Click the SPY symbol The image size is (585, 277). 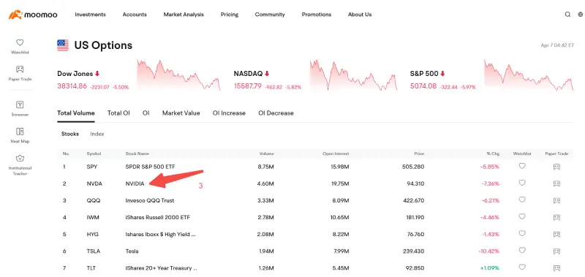pos(92,167)
